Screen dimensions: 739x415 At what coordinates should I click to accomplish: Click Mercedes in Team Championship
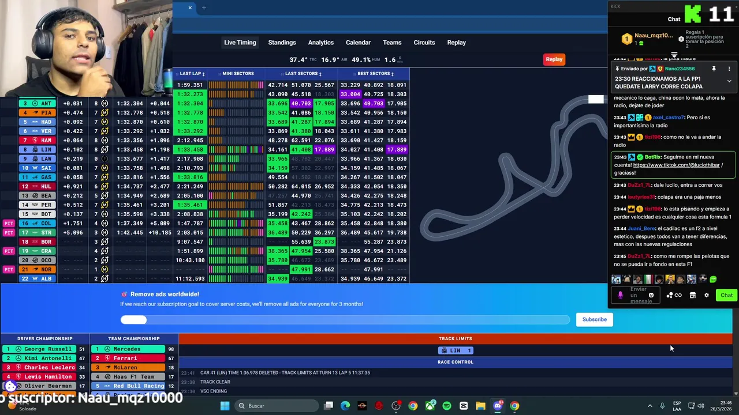click(x=127, y=349)
